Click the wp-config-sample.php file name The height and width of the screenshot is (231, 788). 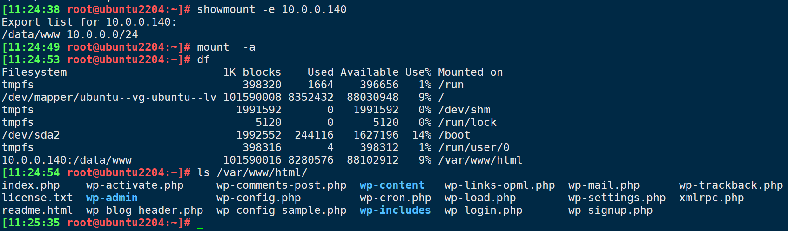click(x=281, y=210)
